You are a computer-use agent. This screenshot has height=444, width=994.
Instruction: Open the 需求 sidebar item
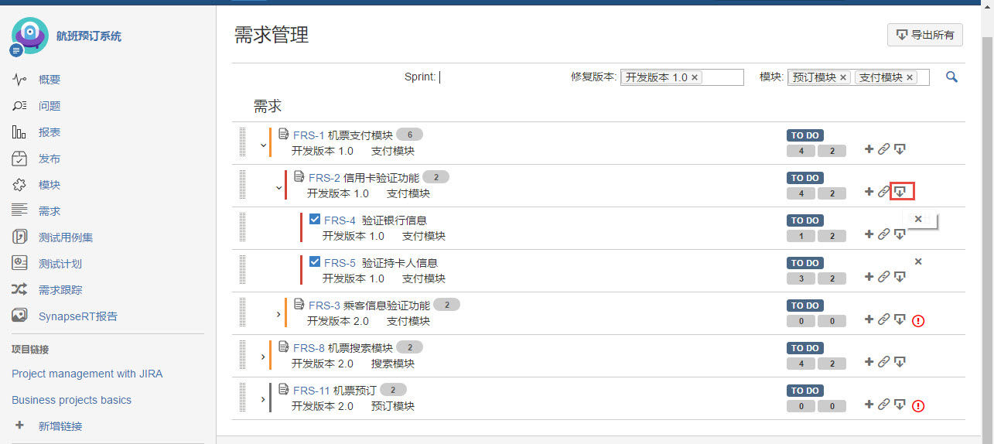pyautogui.click(x=50, y=211)
